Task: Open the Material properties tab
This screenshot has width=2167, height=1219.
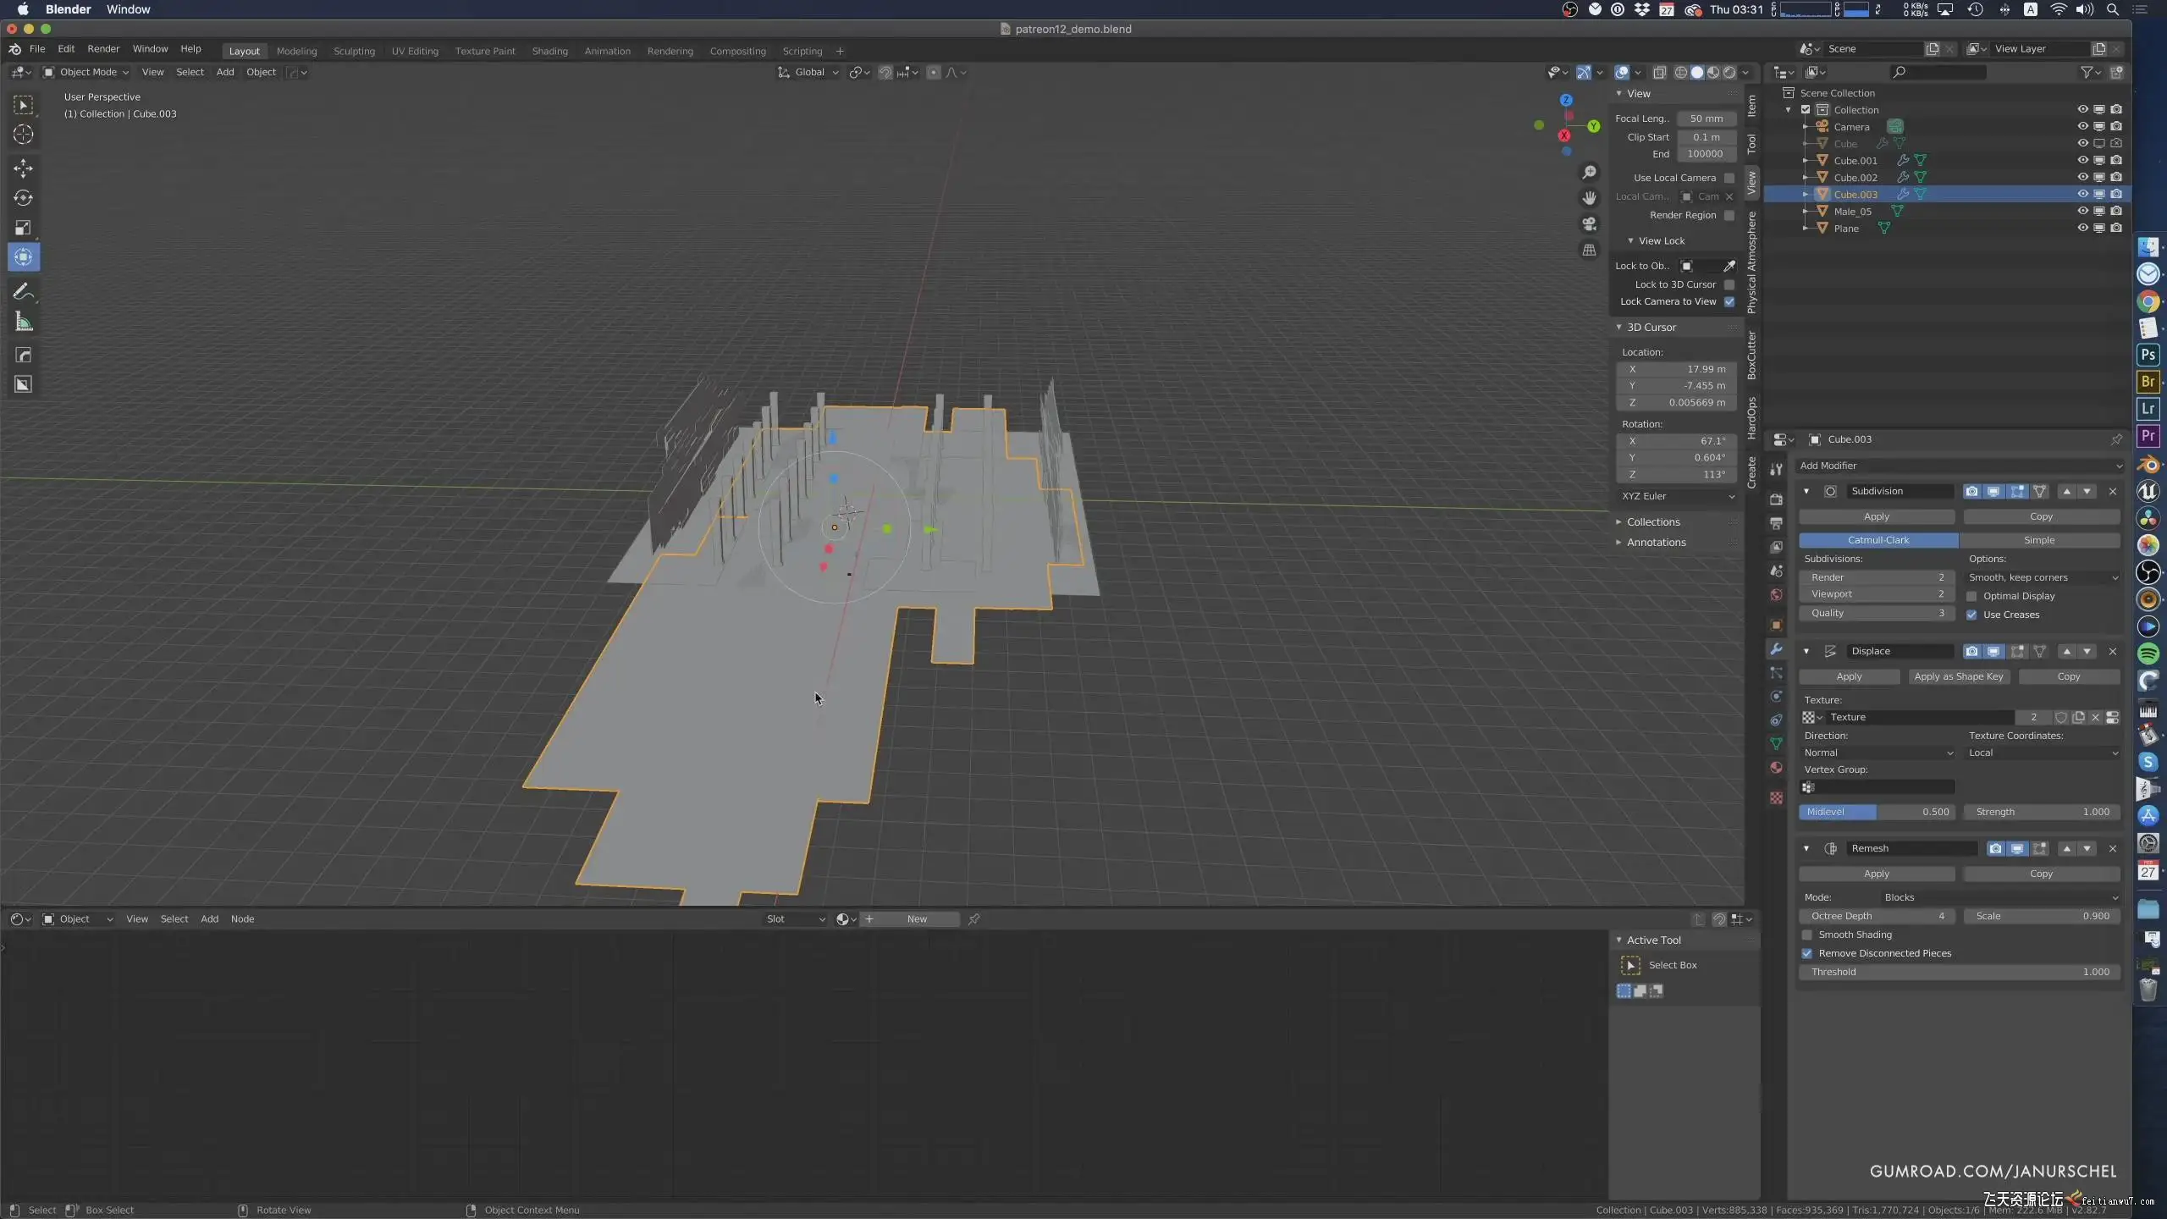Action: point(1776,768)
